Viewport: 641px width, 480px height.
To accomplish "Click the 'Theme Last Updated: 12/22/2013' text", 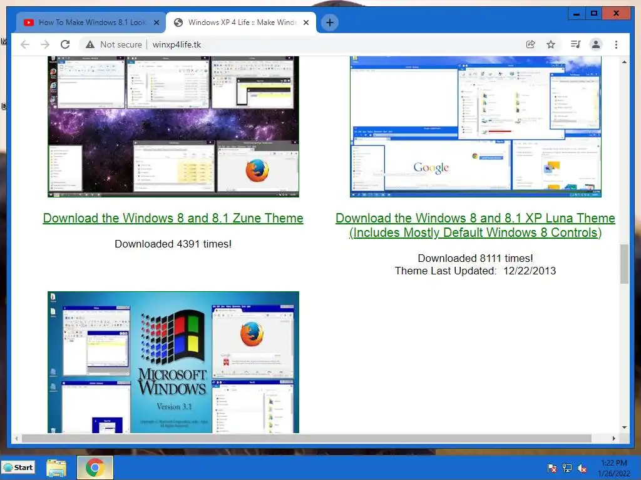I will click(x=476, y=271).
